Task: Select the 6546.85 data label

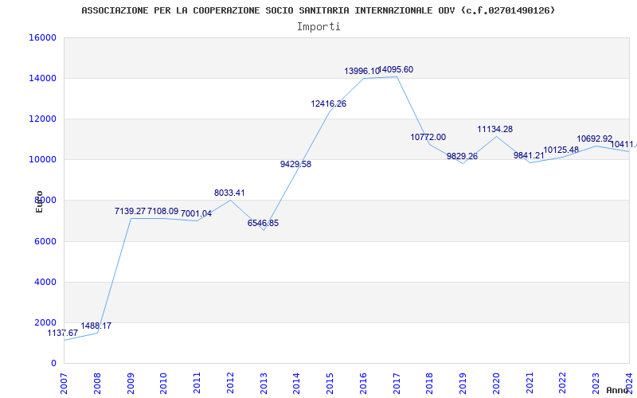Action: pyautogui.click(x=263, y=224)
